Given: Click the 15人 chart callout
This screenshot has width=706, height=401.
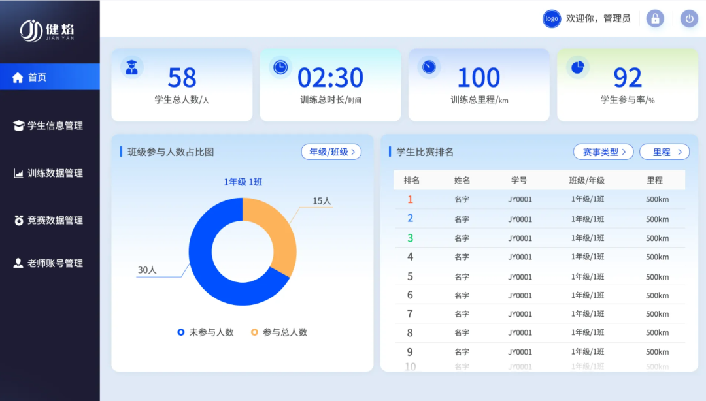Looking at the screenshot, I should coord(322,200).
